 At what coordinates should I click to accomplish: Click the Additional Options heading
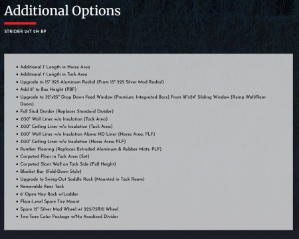pyautogui.click(x=62, y=11)
